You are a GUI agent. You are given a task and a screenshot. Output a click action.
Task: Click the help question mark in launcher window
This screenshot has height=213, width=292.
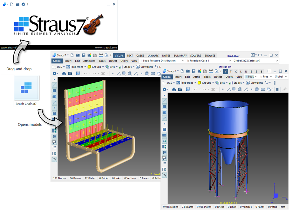click(x=28, y=4)
